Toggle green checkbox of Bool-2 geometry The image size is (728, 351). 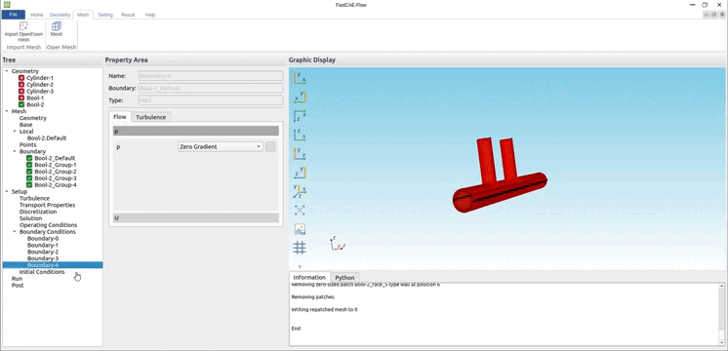pyautogui.click(x=21, y=104)
